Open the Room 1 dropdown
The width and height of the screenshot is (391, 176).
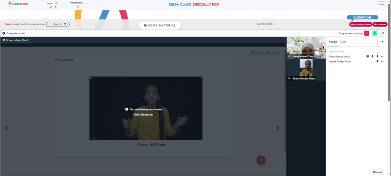58,24
